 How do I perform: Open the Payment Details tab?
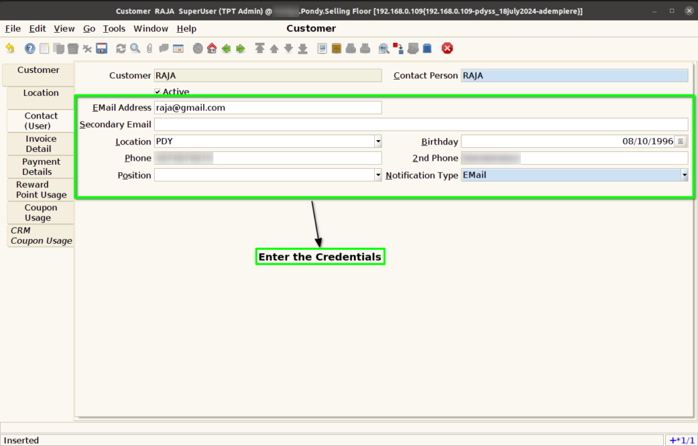[x=40, y=167]
